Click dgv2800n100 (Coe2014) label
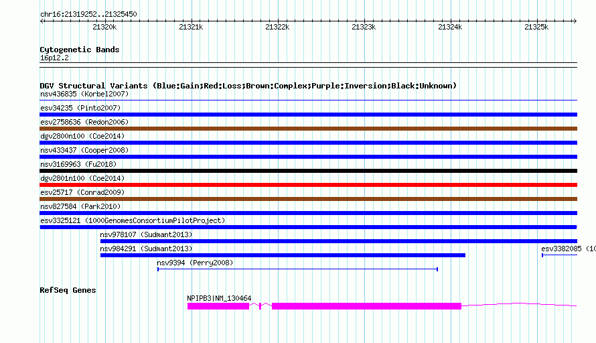Viewport: 596px width, 343px height. (82, 136)
